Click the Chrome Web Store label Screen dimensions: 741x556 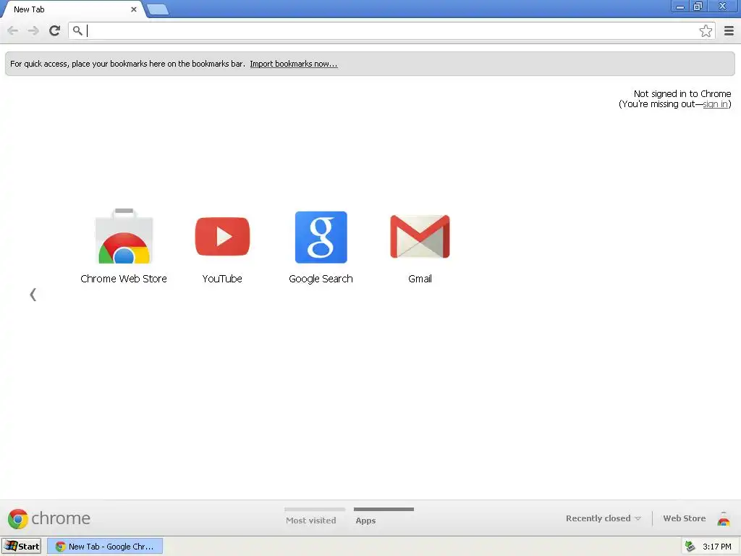point(124,279)
